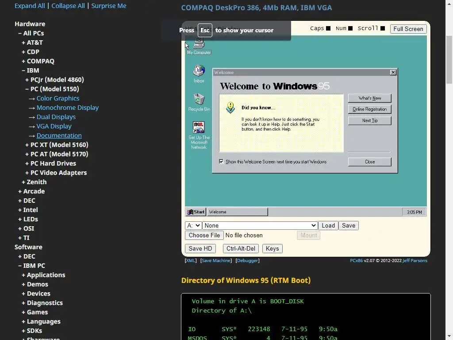Open My Computer desktop icon
The image size is (453, 340).
tap(199, 46)
